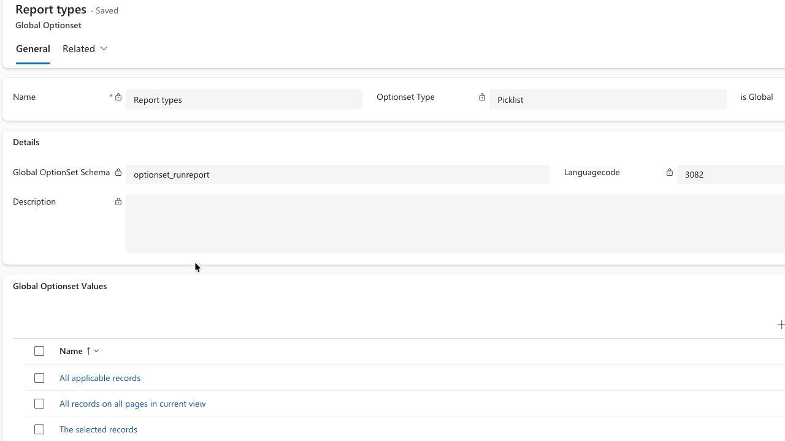Click the optionset_runreport schema field
The height and width of the screenshot is (441, 785).
click(337, 175)
